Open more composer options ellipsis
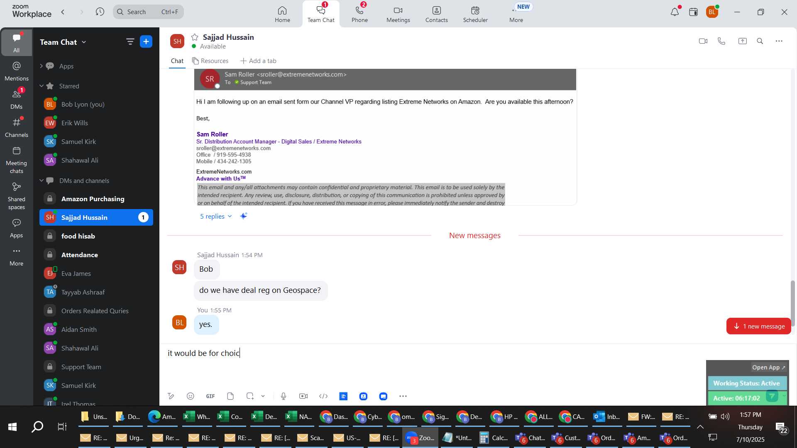Image resolution: width=797 pixels, height=448 pixels. pos(403,396)
